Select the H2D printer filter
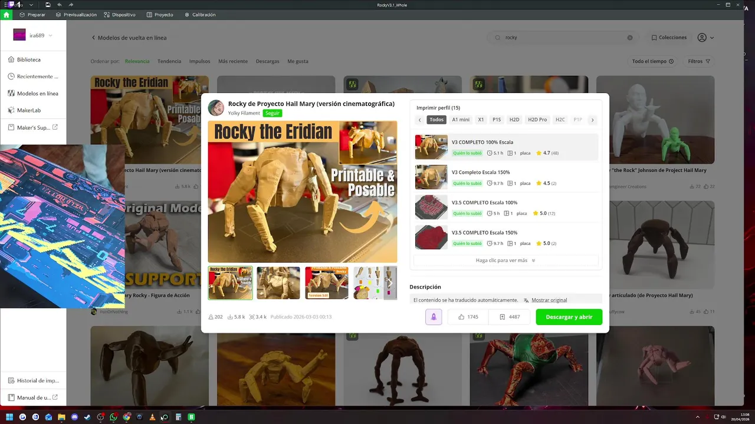Image resolution: width=755 pixels, height=424 pixels. [x=514, y=120]
